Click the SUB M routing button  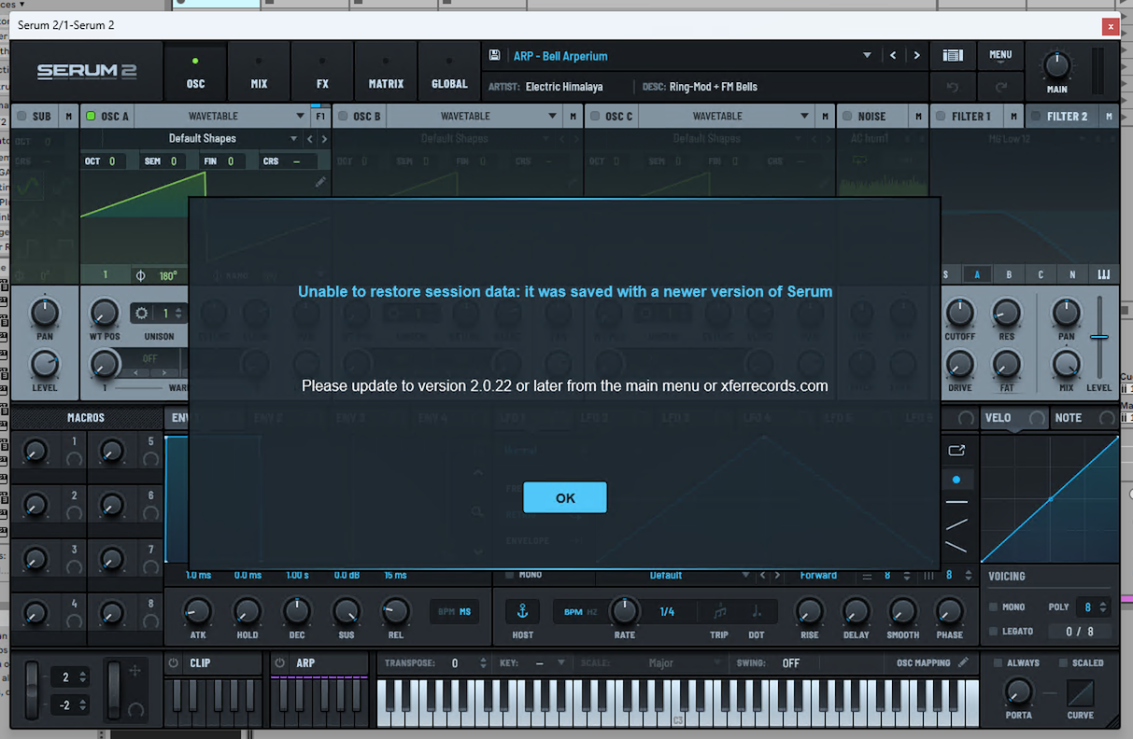click(68, 117)
